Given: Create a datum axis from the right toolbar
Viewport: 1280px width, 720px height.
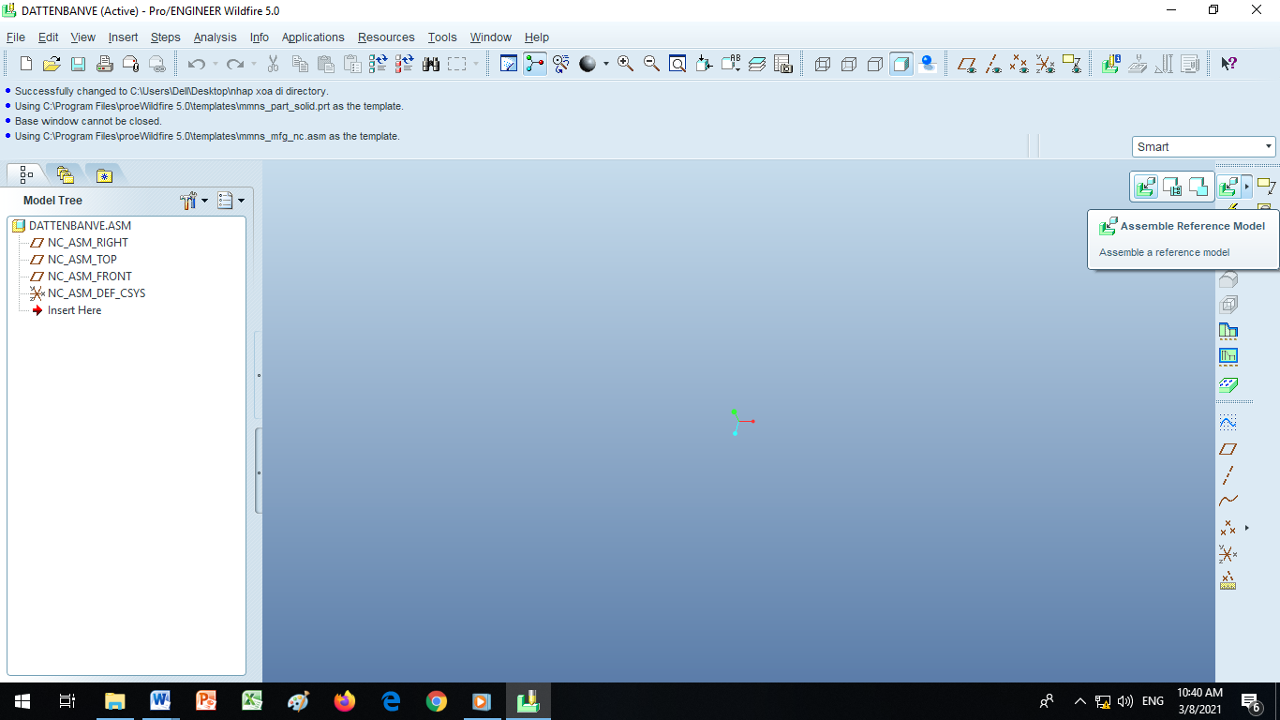Looking at the screenshot, I should coord(1228,475).
